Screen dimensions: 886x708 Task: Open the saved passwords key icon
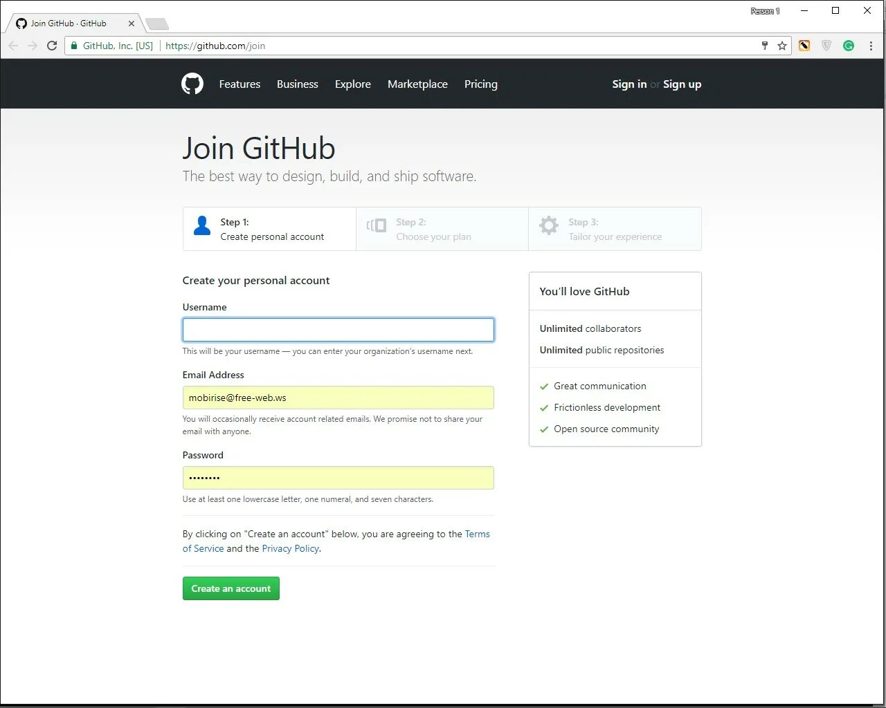click(765, 46)
